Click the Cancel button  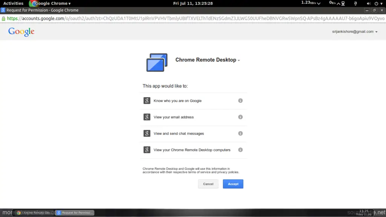point(208,184)
